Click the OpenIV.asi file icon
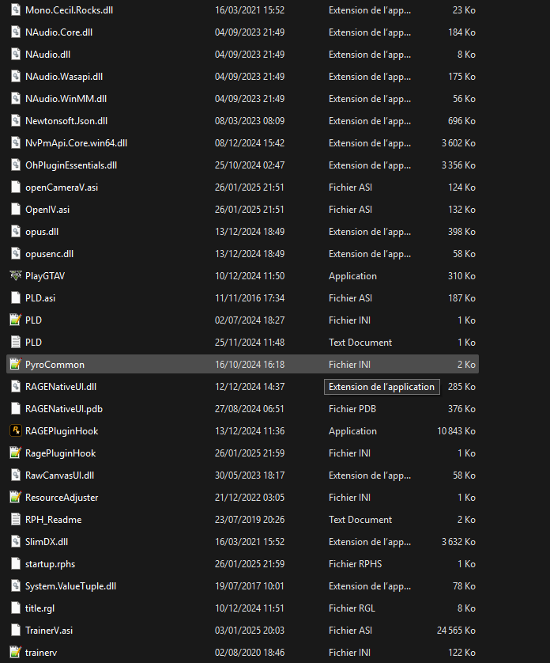The image size is (550, 663). coord(15,210)
